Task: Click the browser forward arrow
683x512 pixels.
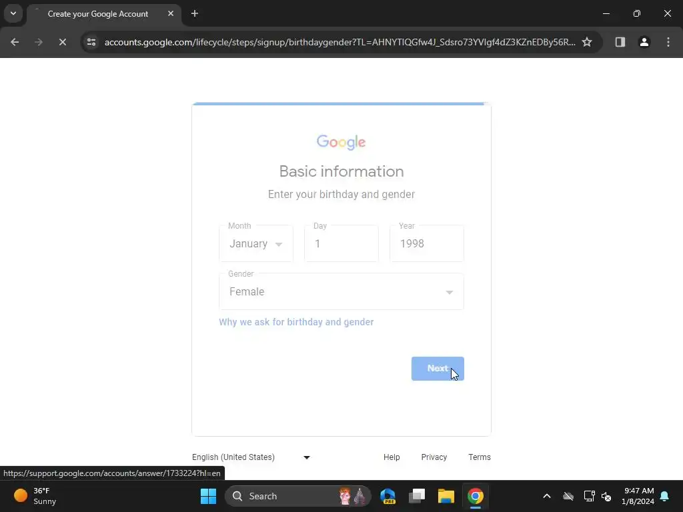Action: (39, 42)
